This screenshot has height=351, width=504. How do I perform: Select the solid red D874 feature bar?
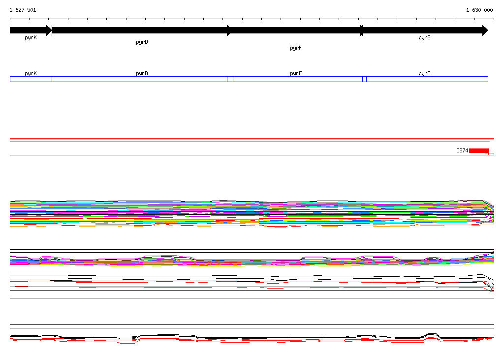point(479,150)
